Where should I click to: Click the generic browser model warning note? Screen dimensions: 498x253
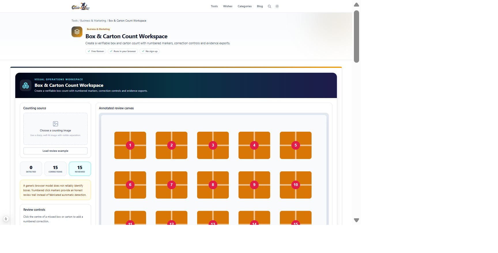click(55, 190)
